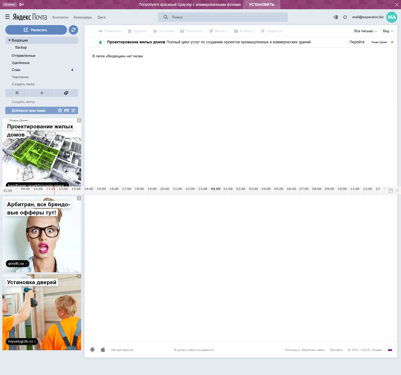The height and width of the screenshot is (375, 401).
Task: Click Добавьте ваш ящик button
Action: (x=42, y=110)
